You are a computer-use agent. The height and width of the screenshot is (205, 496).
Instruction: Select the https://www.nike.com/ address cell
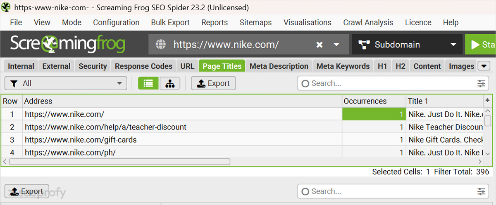[182, 114]
